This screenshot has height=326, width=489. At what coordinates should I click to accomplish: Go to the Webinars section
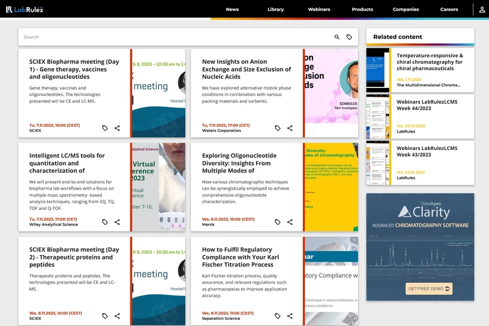[x=319, y=10]
